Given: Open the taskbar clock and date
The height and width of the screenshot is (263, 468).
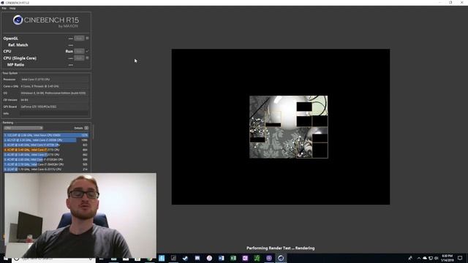Looking at the screenshot, I should [447, 258].
